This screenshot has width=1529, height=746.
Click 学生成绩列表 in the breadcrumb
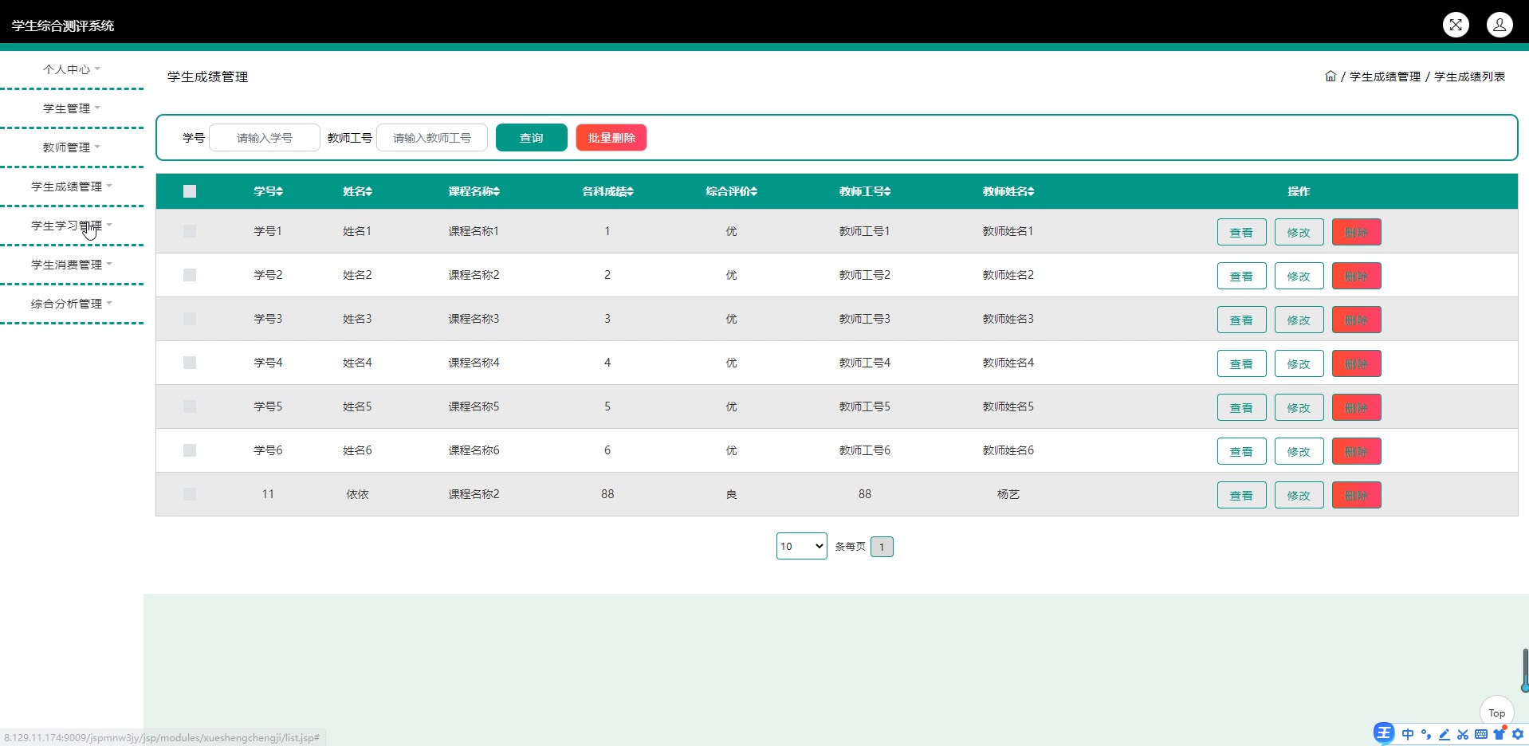1469,77
